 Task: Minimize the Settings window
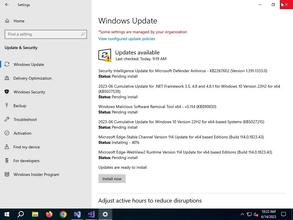(260, 5)
